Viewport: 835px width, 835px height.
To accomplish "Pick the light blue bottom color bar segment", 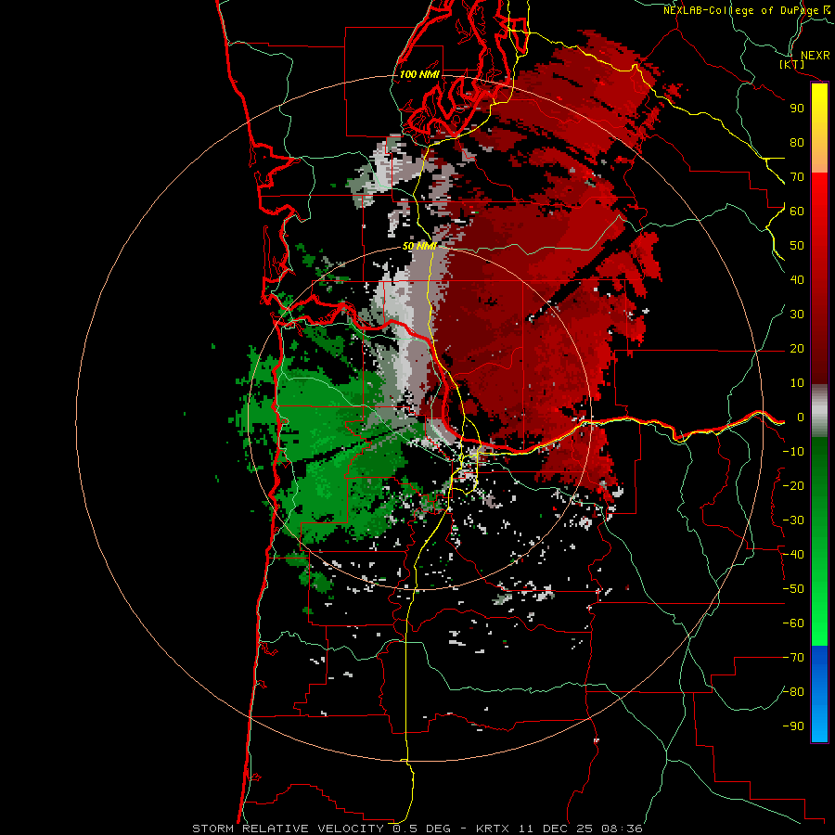I will 819,722.
